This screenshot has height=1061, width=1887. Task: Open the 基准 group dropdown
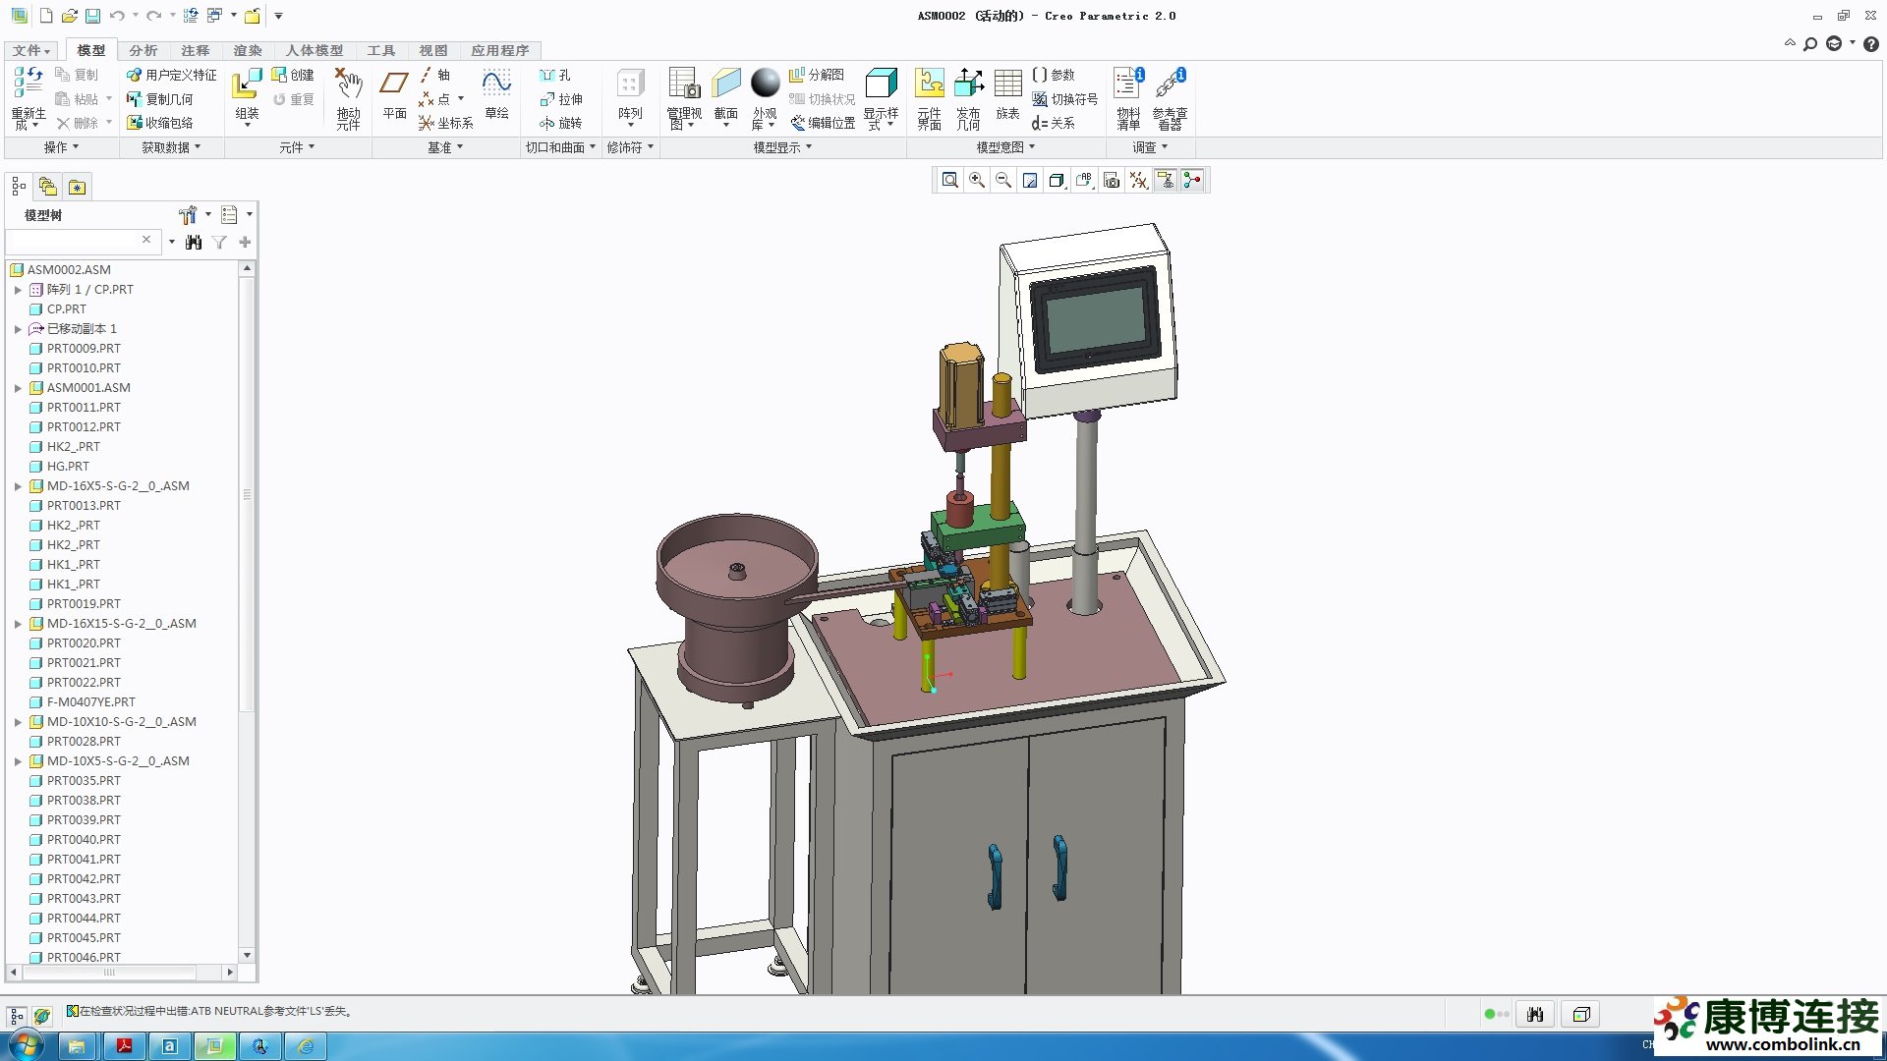tap(445, 147)
